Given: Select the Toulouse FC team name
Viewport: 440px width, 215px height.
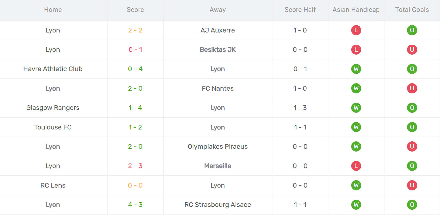Looking at the screenshot, I should (53, 127).
